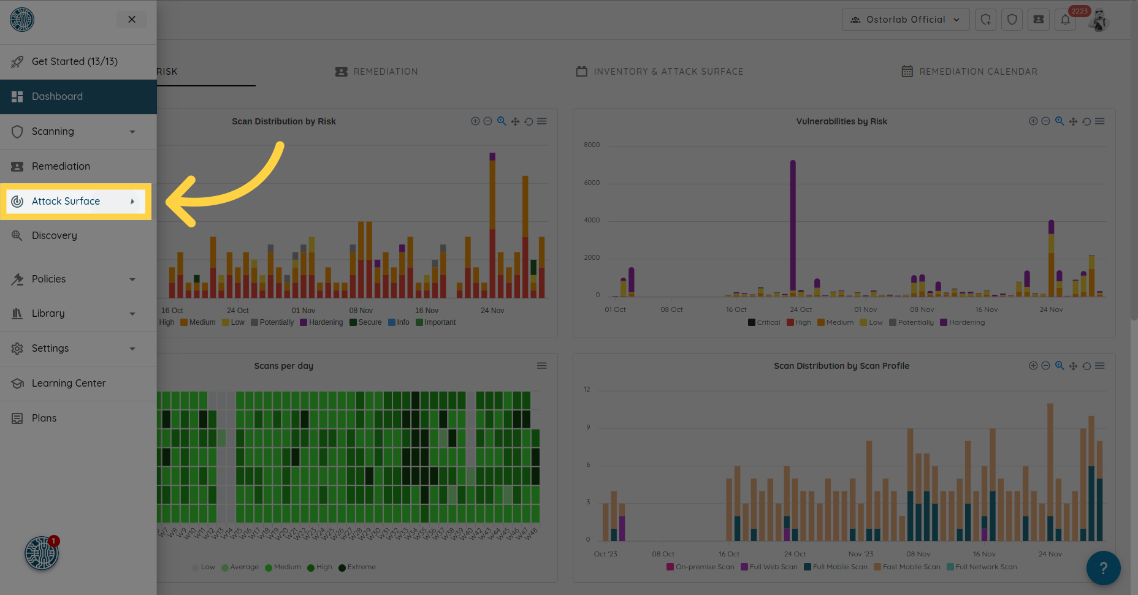Click zoom in icon on Vulnerabilities by Risk chart
Viewport: 1138px width, 595px height.
[1033, 121]
